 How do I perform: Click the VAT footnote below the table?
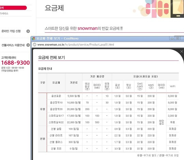(158, 155)
